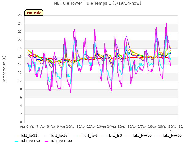Click the 0 y-axis tick value
This screenshot has height=147, width=196.
[x=21, y=122]
